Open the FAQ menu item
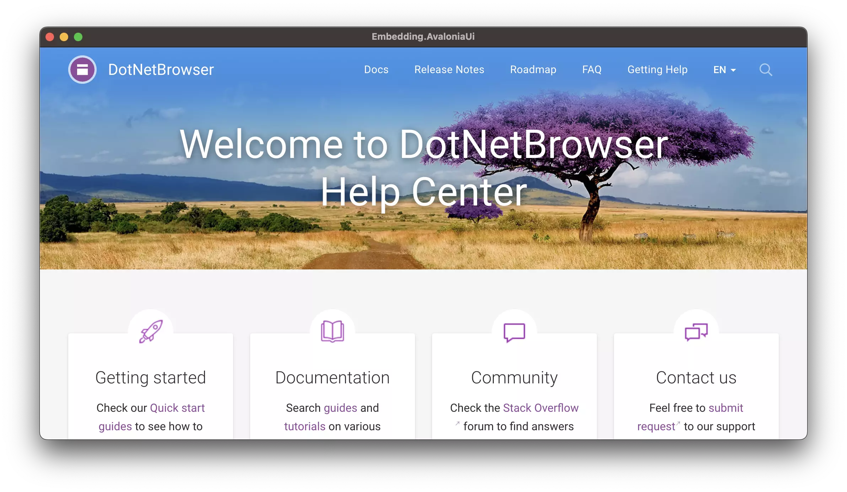 coord(592,70)
